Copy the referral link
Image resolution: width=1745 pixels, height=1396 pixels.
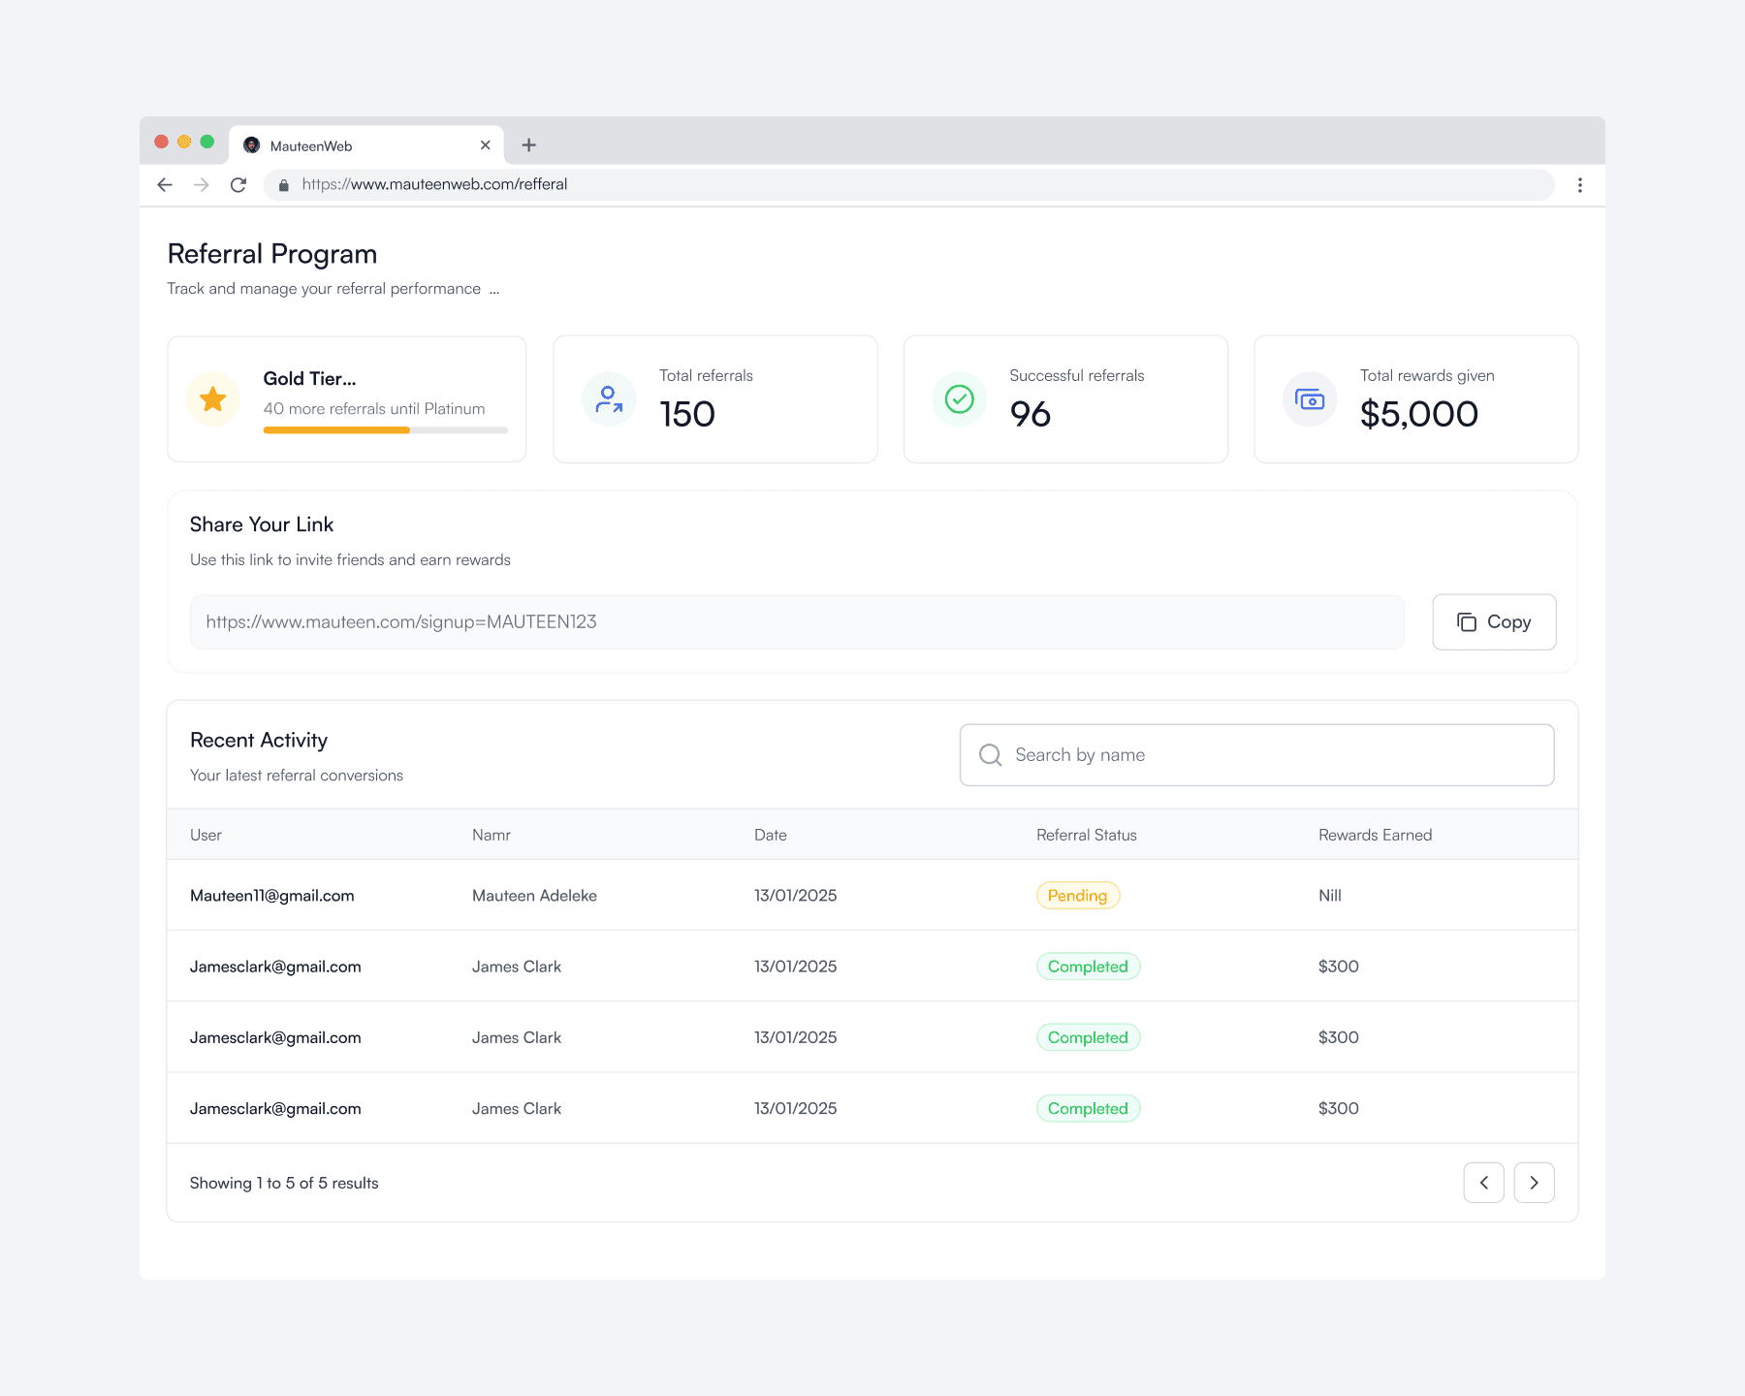[1494, 622]
